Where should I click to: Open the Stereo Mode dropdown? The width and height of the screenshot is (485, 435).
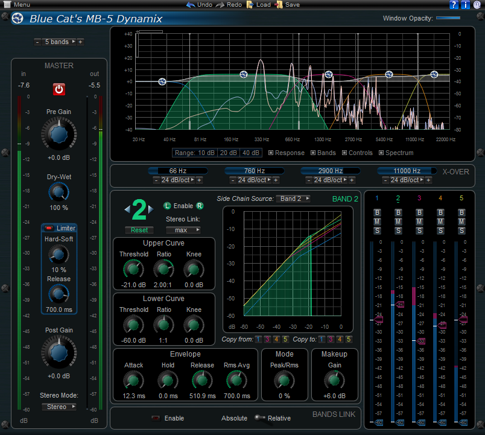[x=59, y=407]
